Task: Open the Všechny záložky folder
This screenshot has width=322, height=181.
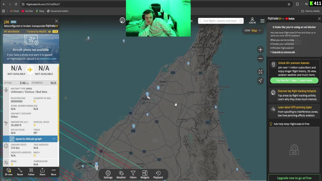Action: point(310,11)
